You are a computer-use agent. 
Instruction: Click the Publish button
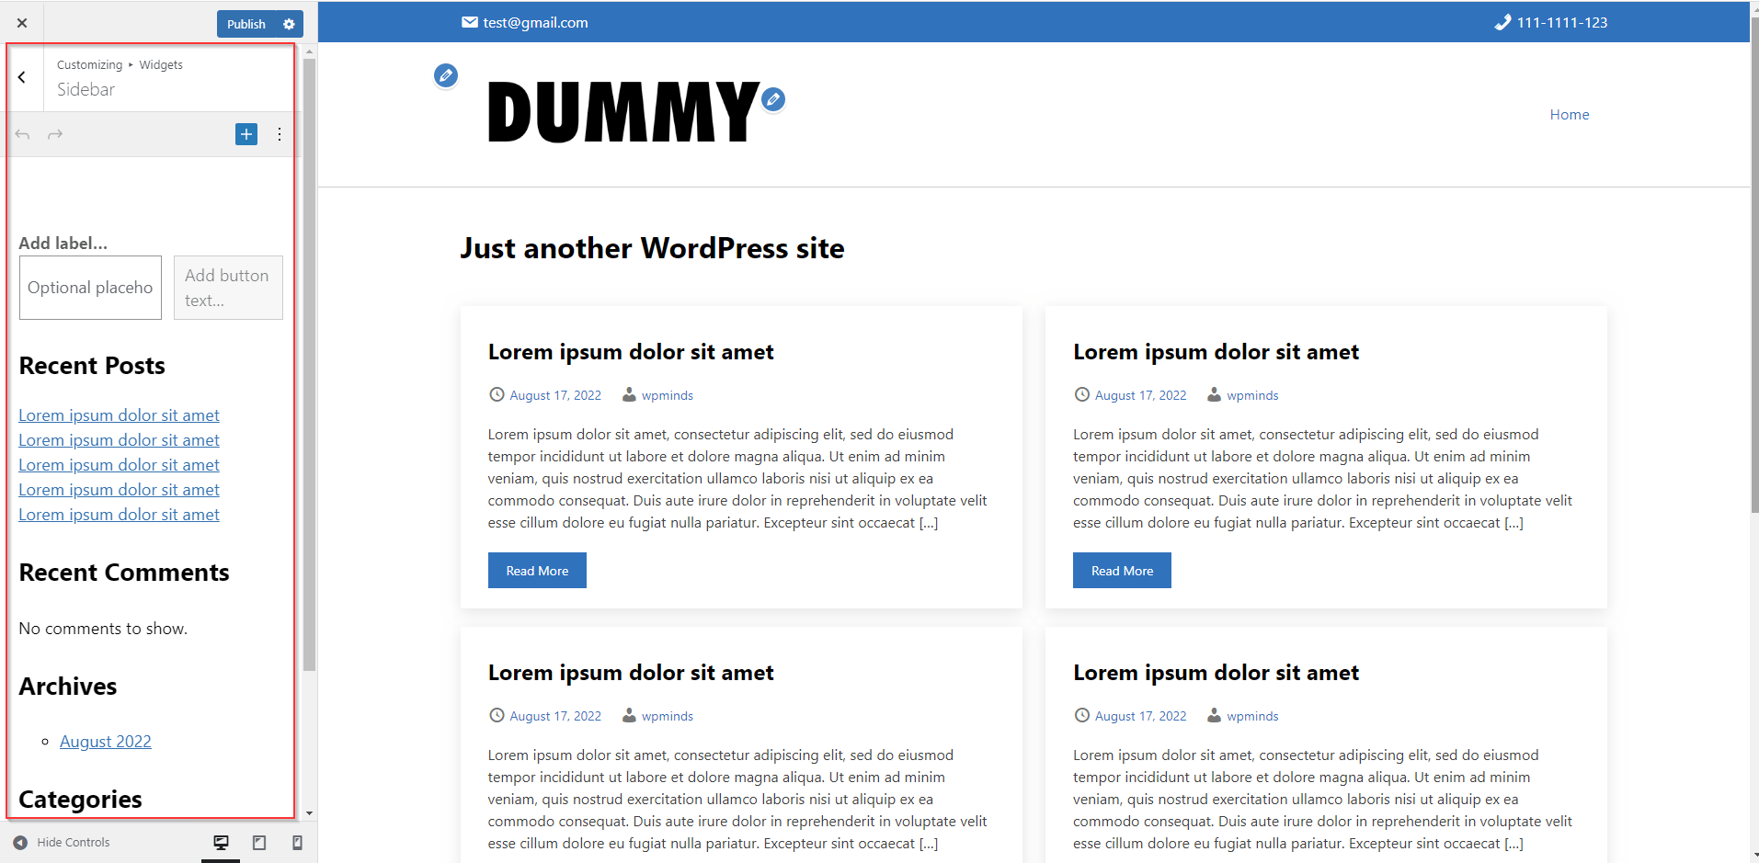(245, 23)
